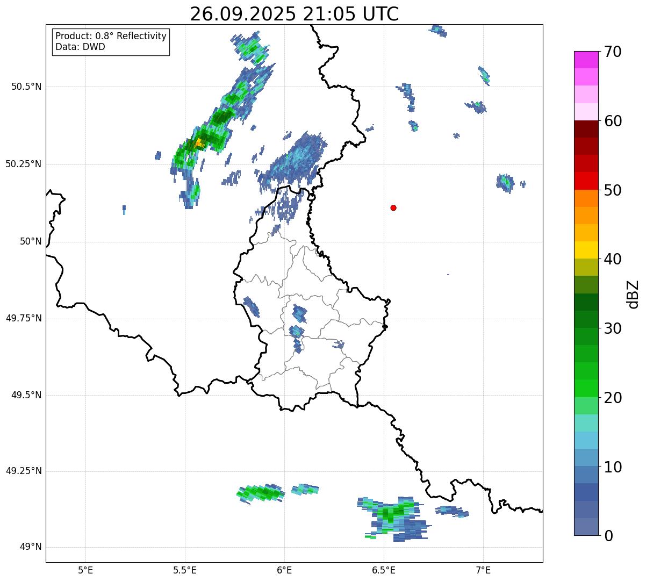Click the red location marker dot

(x=393, y=207)
